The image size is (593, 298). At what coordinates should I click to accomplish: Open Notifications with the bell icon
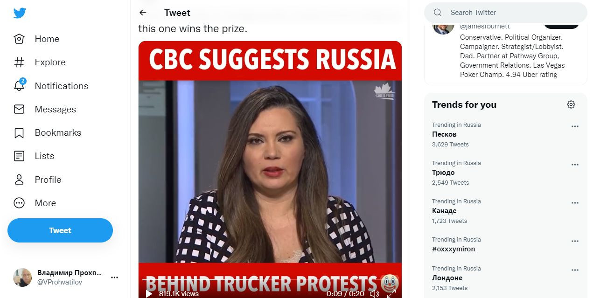(19, 86)
